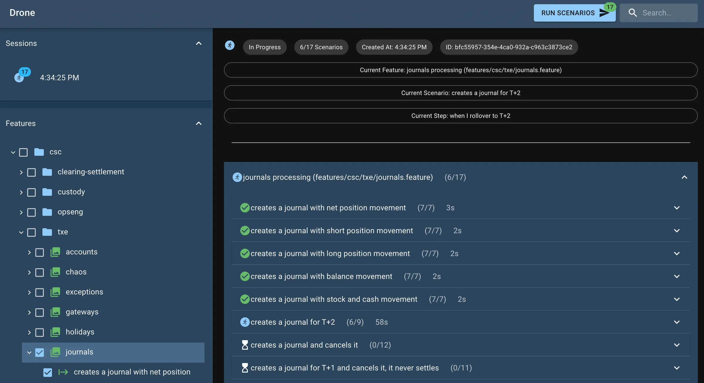
Task: Select the journals tree item label
Action: click(x=79, y=352)
